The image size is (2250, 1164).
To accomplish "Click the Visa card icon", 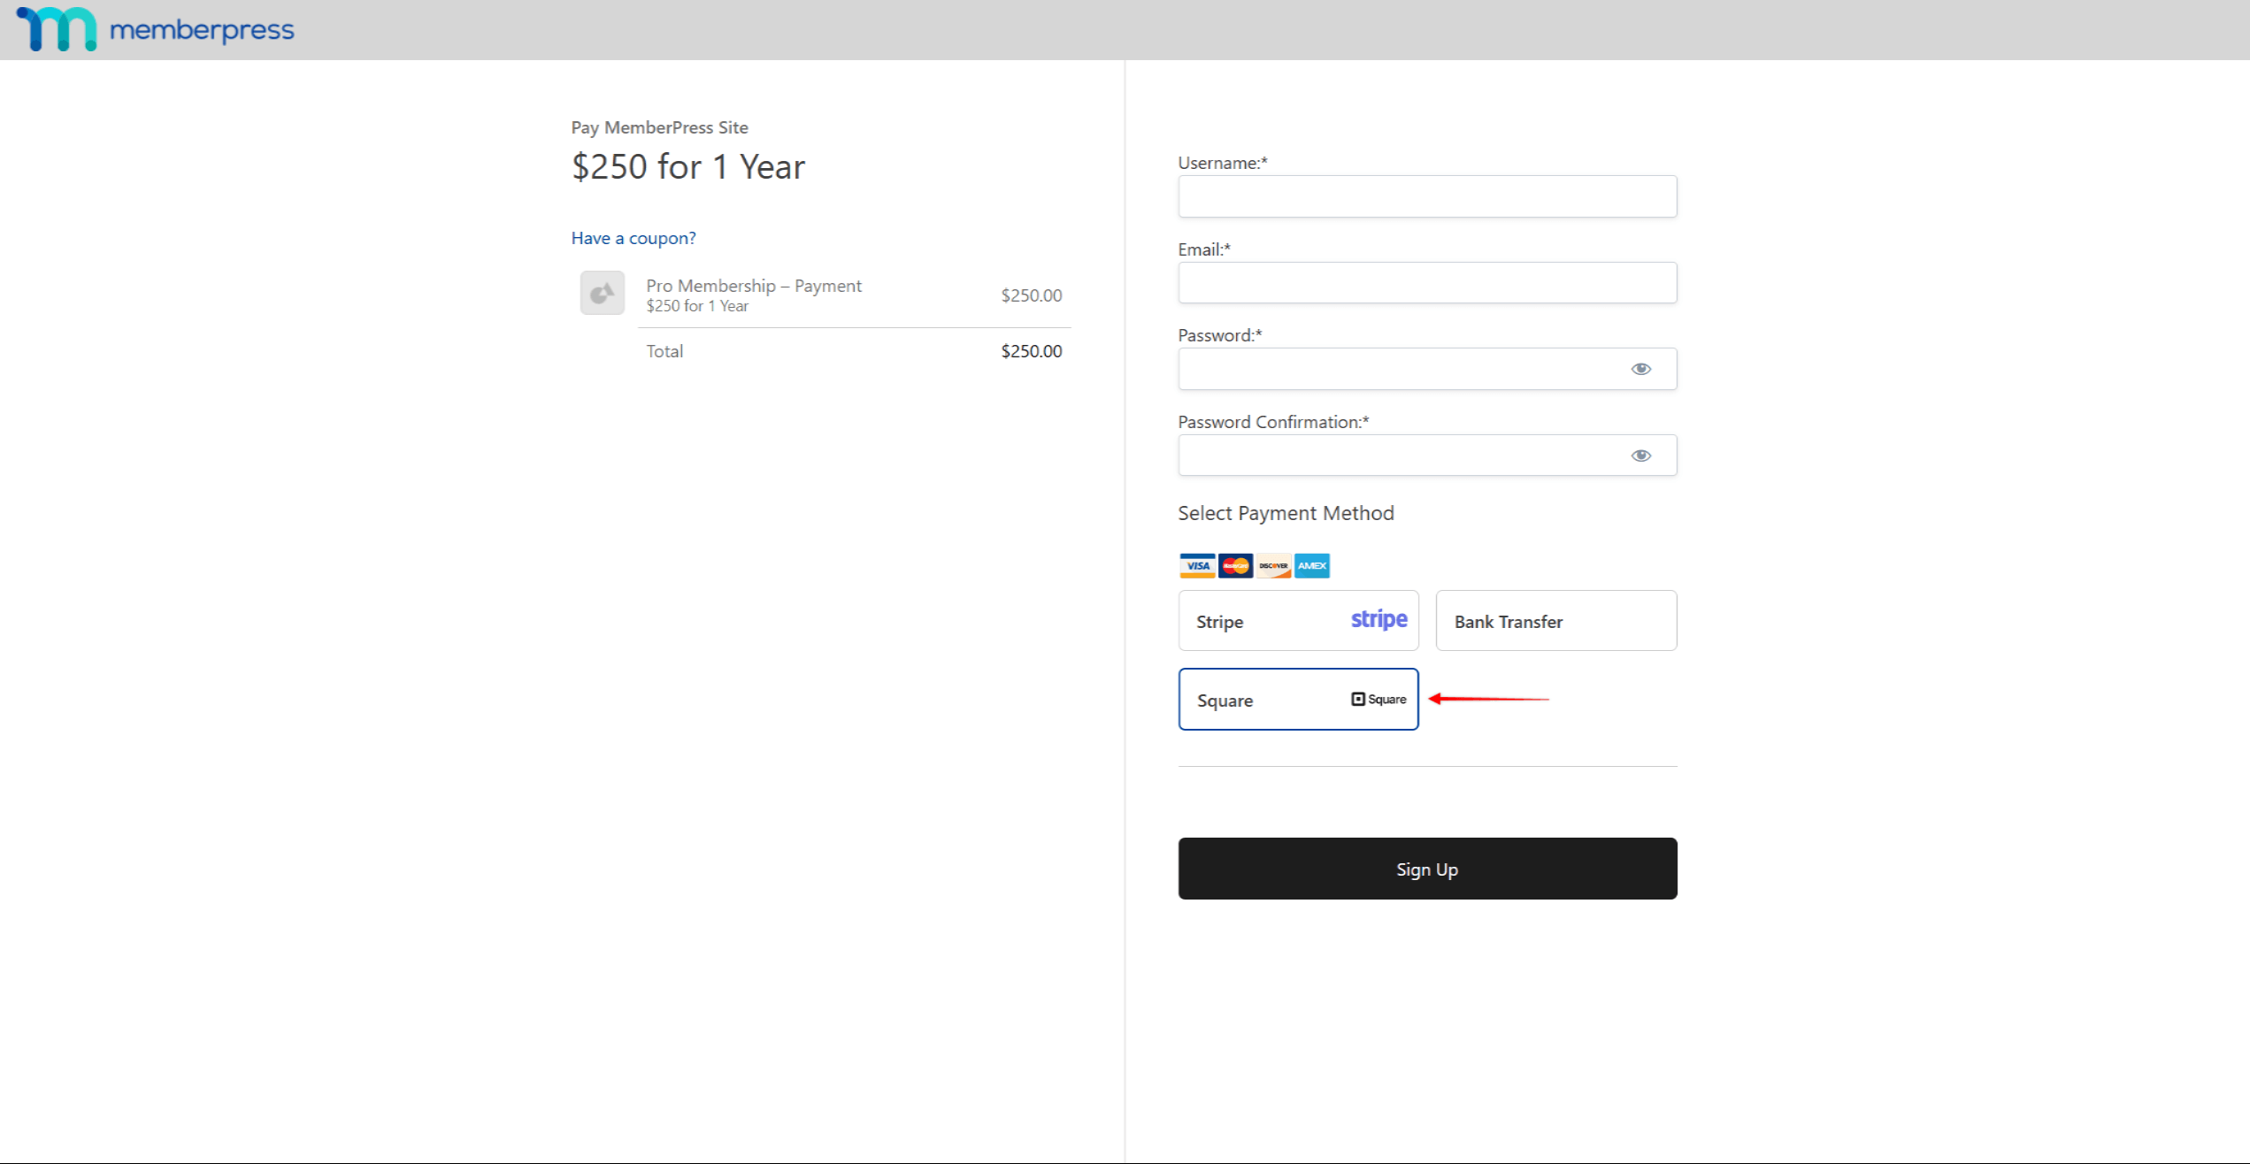I will [x=1197, y=566].
